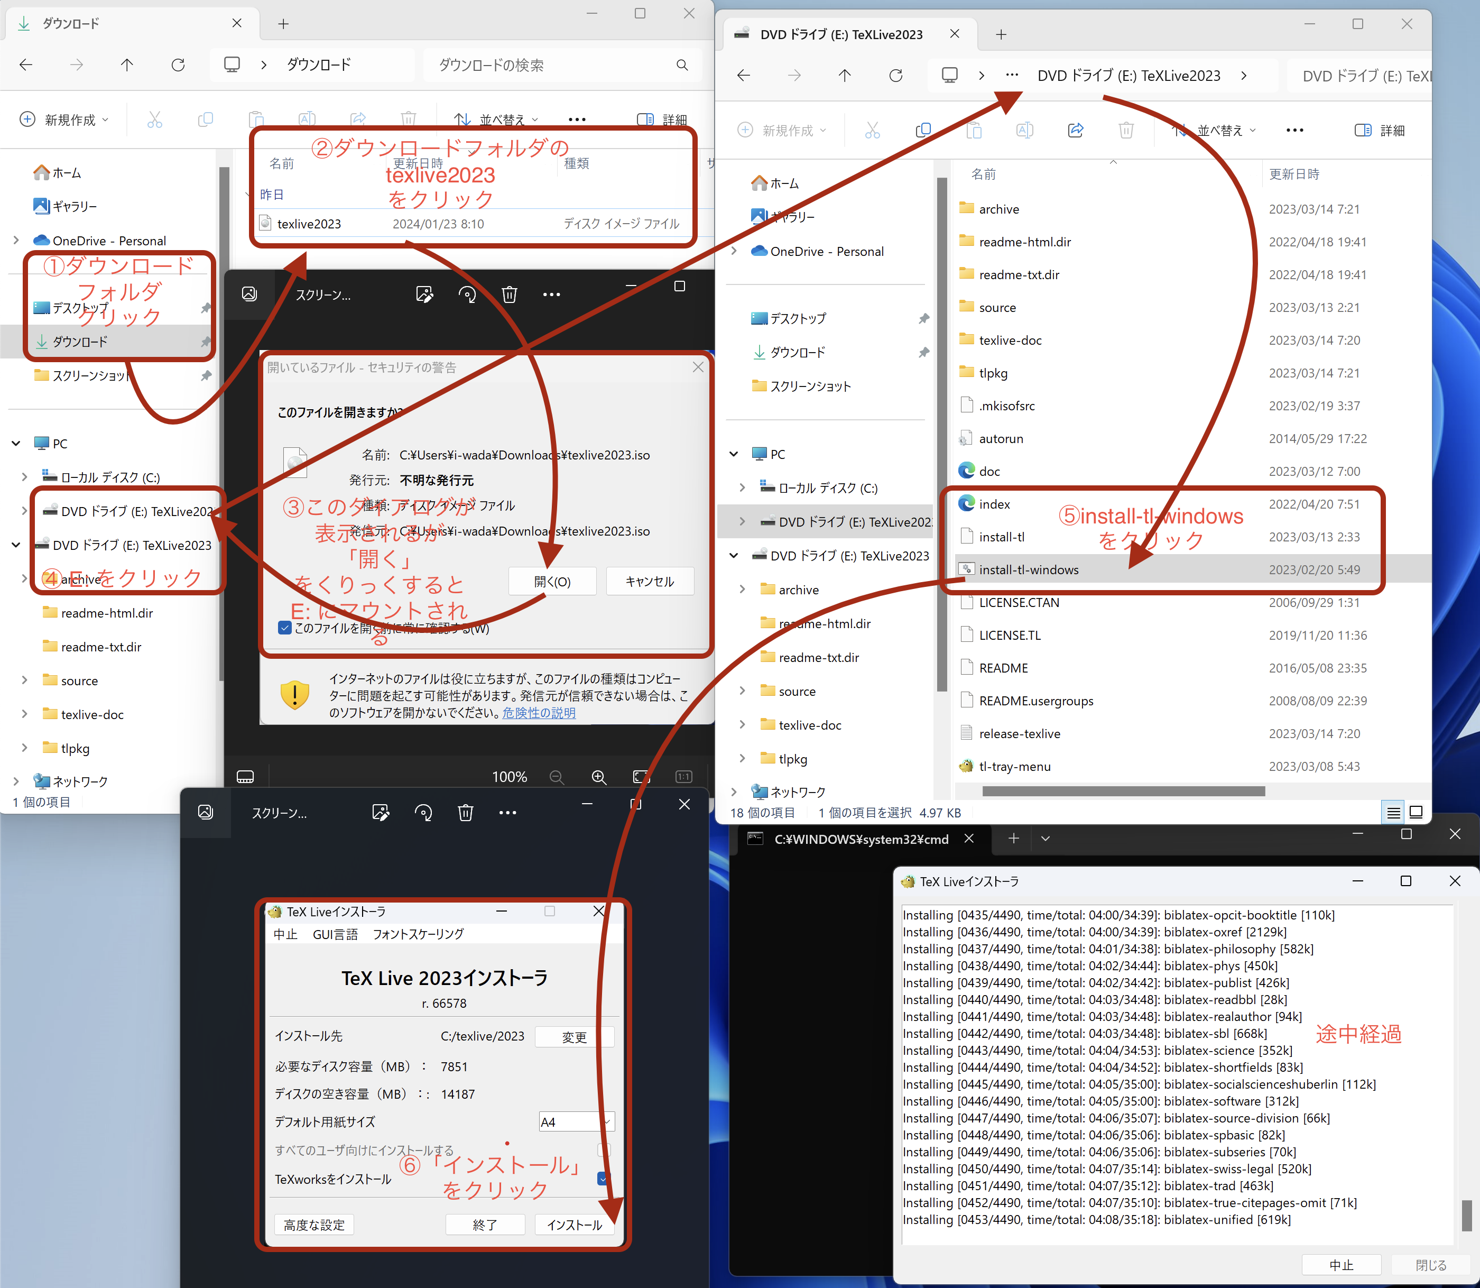Switch to details list view in status bar
The height and width of the screenshot is (1288, 1480).
pos(1393,812)
